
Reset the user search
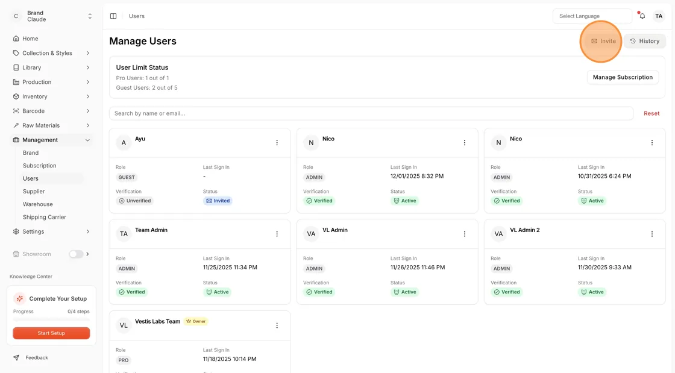coord(651,113)
